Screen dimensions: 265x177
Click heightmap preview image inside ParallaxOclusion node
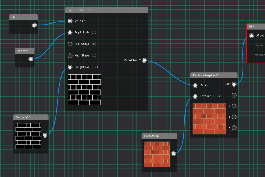point(84,90)
